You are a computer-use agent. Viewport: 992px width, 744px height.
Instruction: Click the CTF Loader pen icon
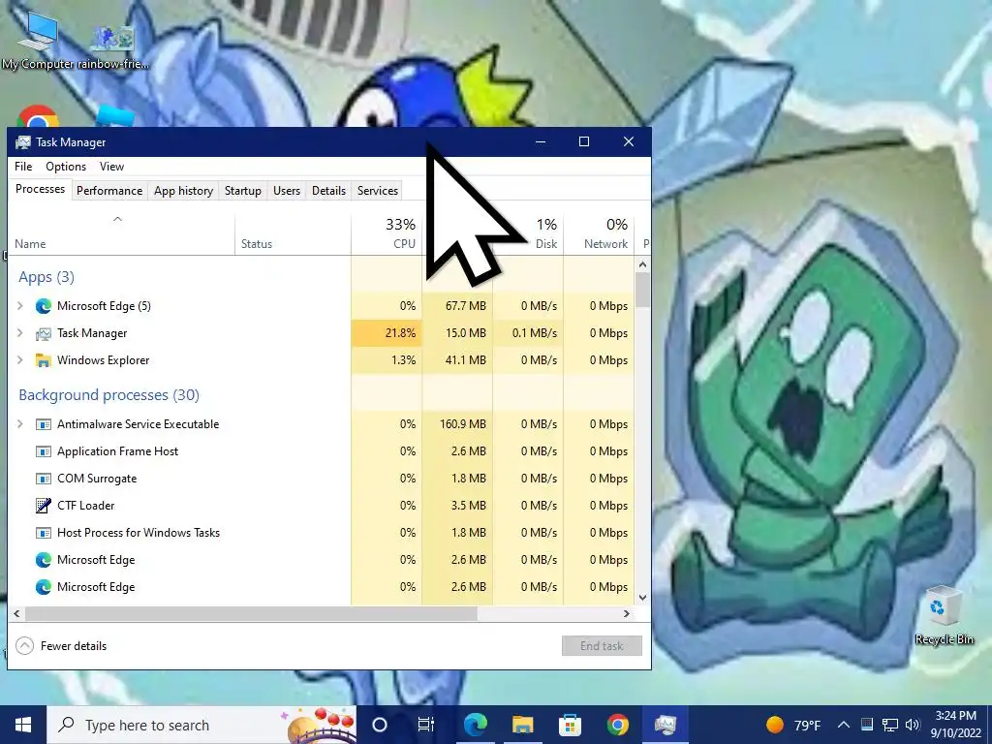point(43,506)
